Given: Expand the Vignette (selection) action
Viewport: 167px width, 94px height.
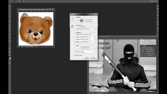Looking at the screenshot, I should 146,50.
